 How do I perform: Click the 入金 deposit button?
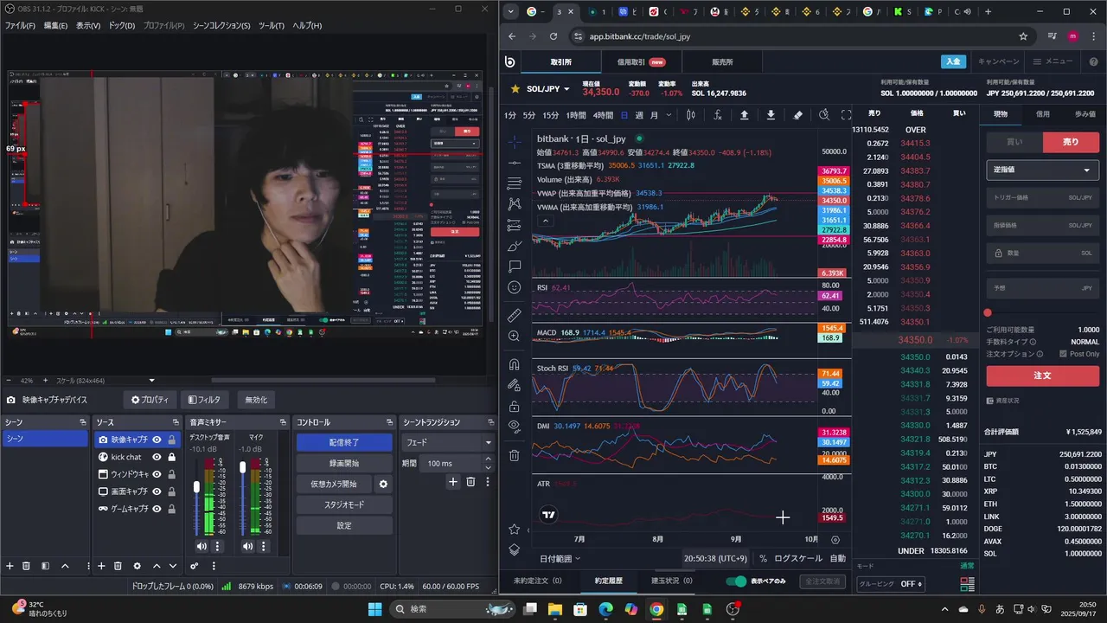(953, 61)
